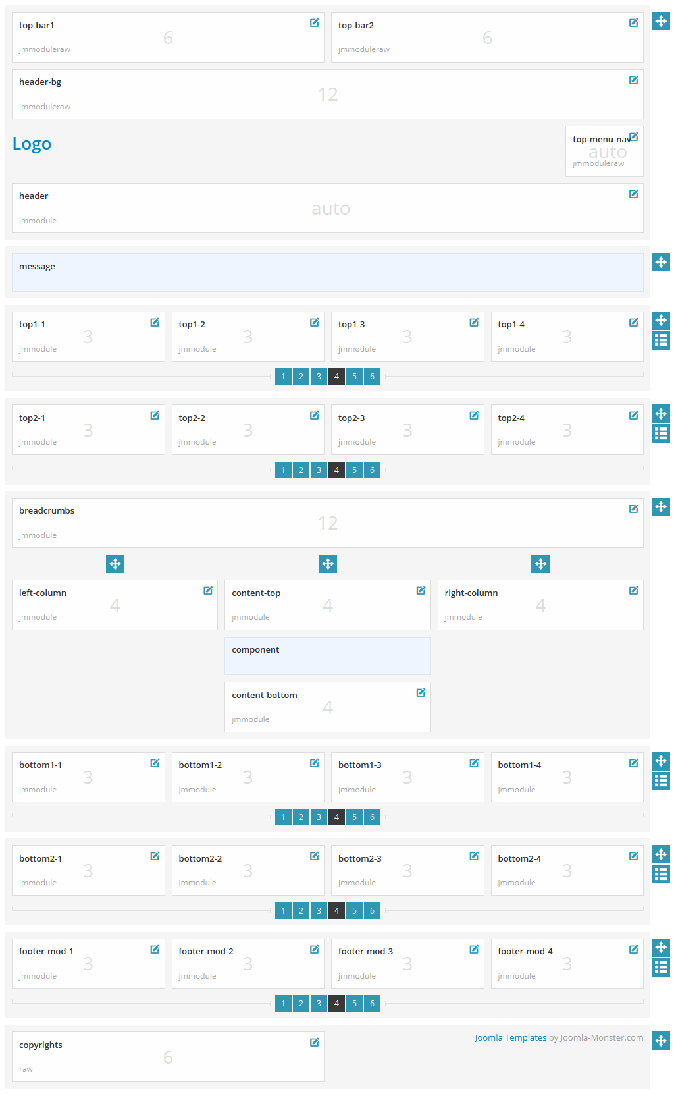This screenshot has width=676, height=1094.
Task: Click the move handle above left-column
Action: (x=115, y=564)
